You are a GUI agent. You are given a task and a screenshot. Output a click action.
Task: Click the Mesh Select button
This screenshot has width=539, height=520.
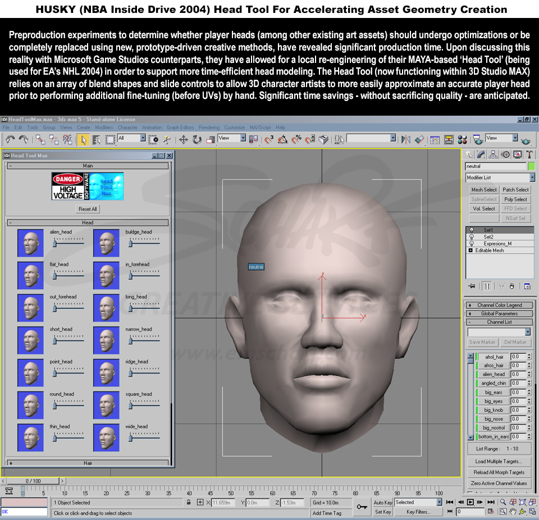point(483,189)
